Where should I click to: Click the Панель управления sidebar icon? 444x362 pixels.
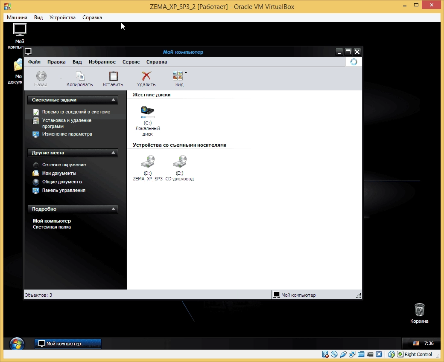coord(36,191)
